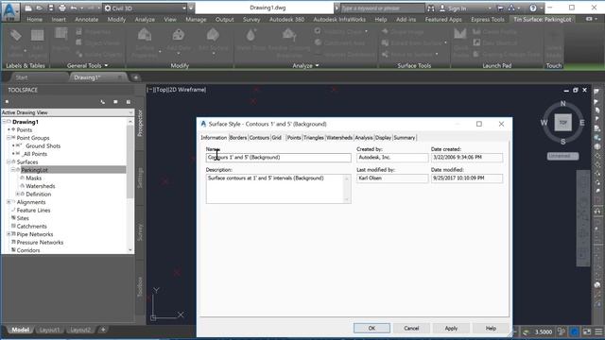
Task: Open the workspace Civil 3D dropdown
Action: coord(145,8)
